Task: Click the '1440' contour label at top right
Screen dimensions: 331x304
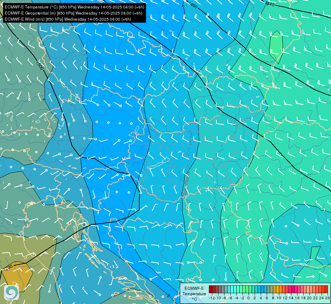Action: click(x=269, y=4)
